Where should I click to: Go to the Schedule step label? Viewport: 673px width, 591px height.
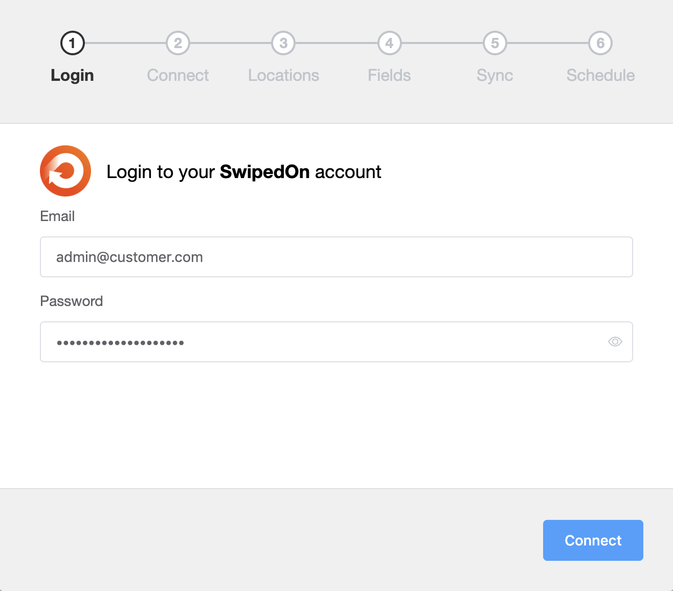[x=601, y=75]
